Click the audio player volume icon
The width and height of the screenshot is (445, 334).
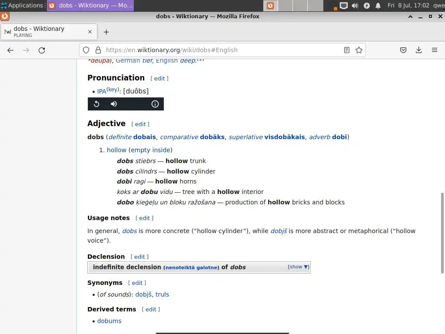(114, 104)
